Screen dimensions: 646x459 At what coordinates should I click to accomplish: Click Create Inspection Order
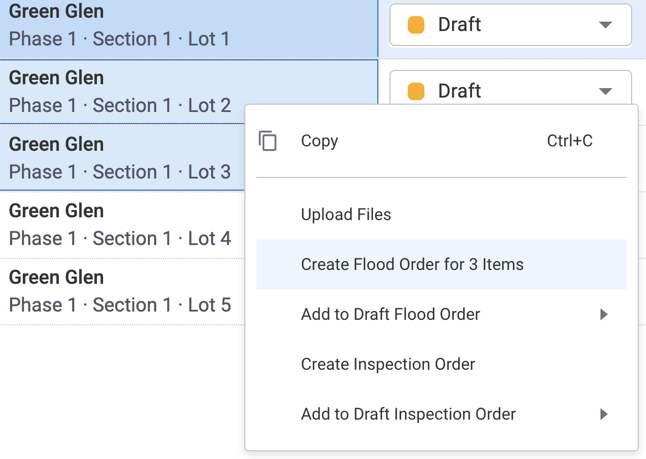coord(387,364)
